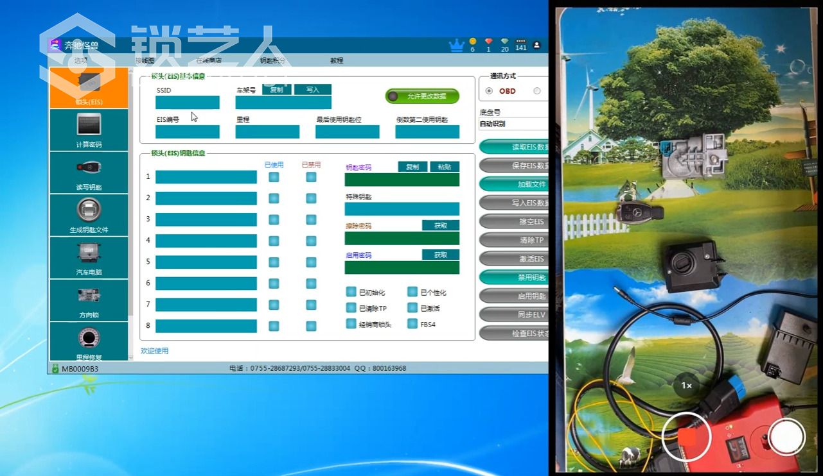
Task: Click the 清除TP button
Action: coord(514,240)
